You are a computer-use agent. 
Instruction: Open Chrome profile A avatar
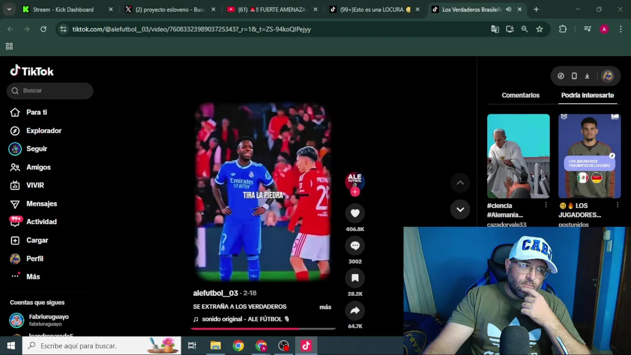point(604,29)
